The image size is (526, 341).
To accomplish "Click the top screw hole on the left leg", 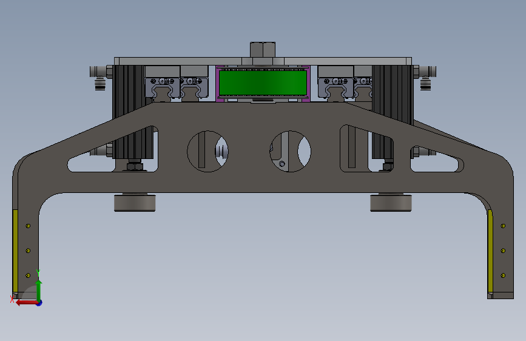I will [x=28, y=226].
